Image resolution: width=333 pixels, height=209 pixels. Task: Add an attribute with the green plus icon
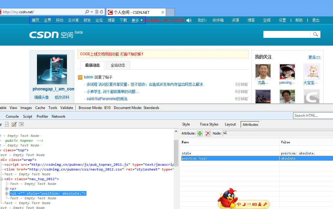click(x=200, y=133)
